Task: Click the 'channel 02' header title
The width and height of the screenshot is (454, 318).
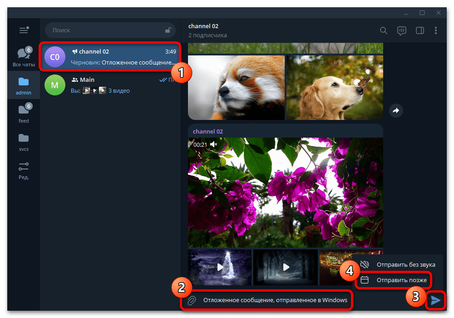Action: (203, 26)
